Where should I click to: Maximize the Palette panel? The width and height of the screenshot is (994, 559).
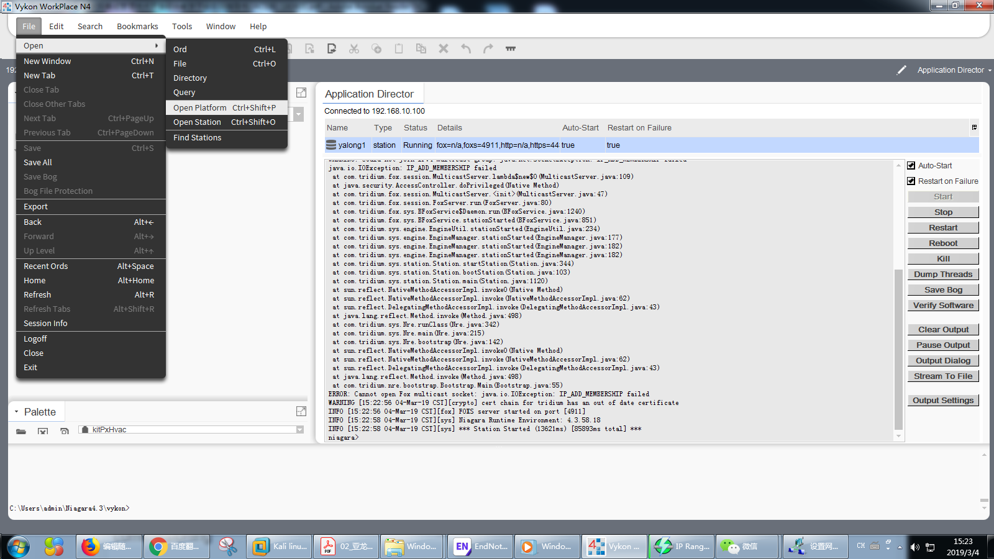pyautogui.click(x=301, y=411)
